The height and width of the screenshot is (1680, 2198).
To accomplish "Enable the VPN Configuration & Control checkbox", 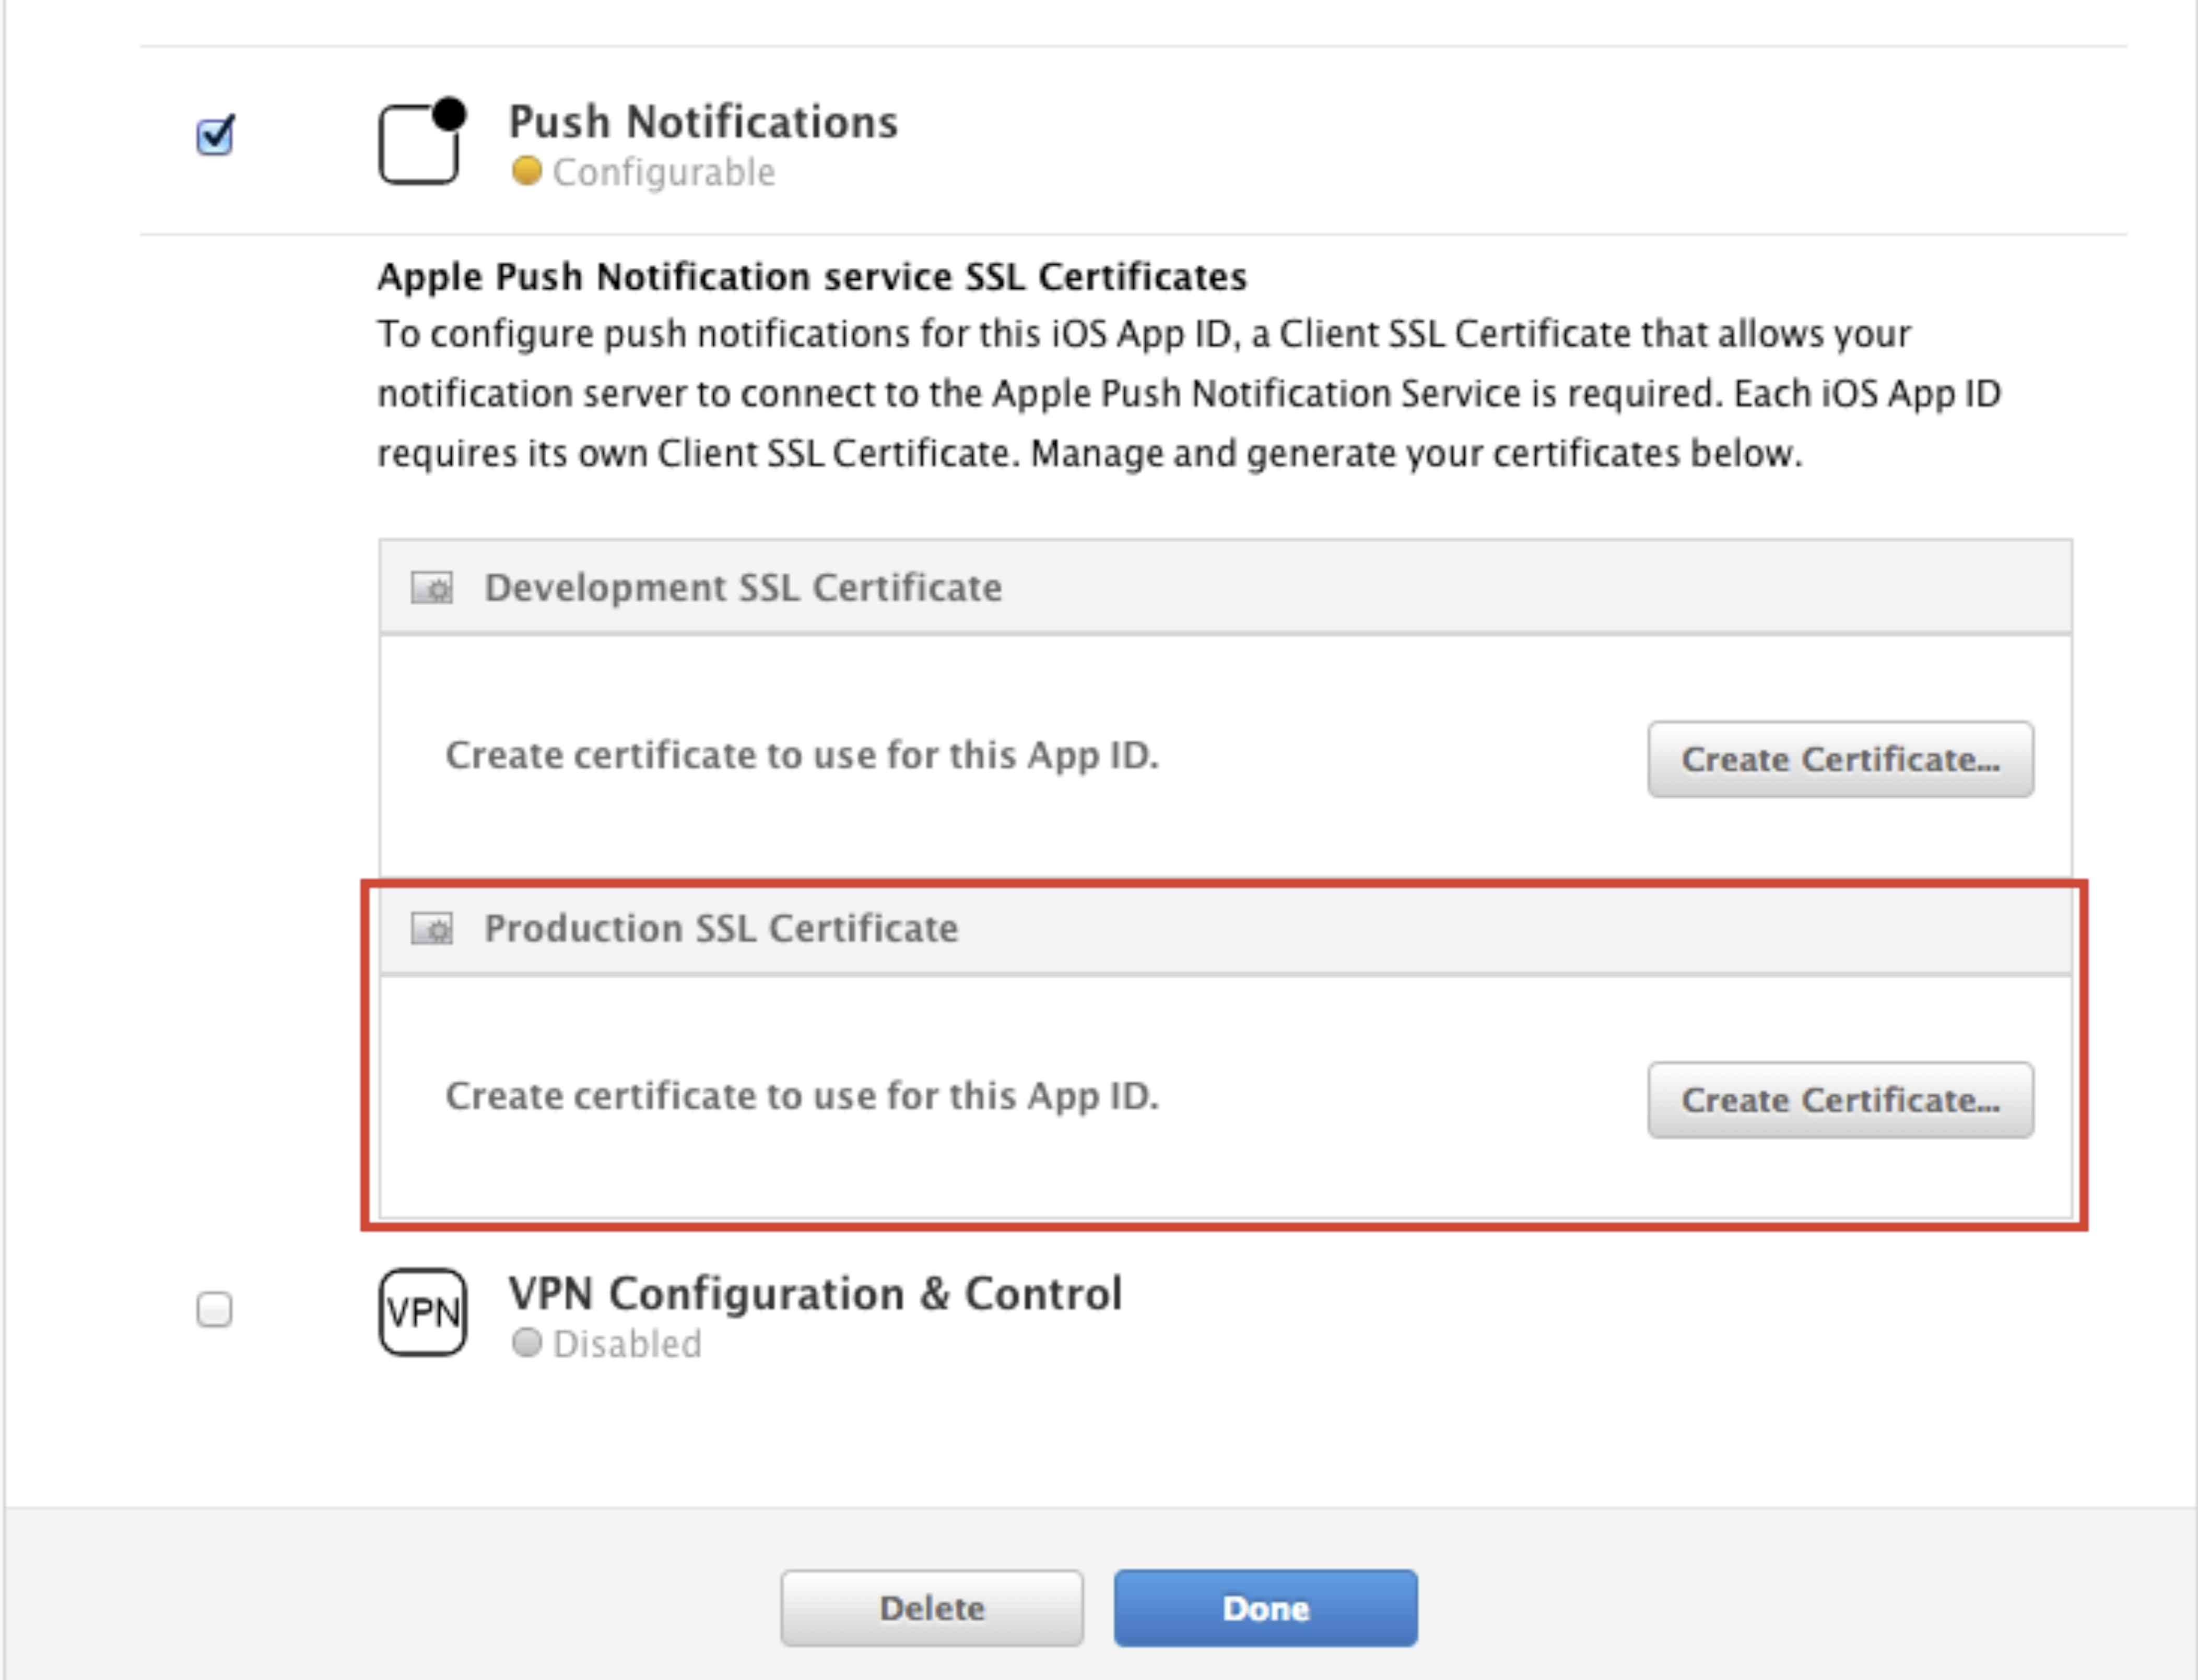I will click(x=214, y=1309).
